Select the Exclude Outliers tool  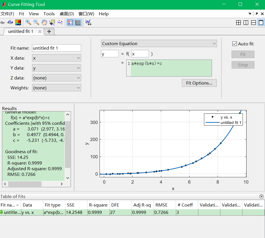60,22
